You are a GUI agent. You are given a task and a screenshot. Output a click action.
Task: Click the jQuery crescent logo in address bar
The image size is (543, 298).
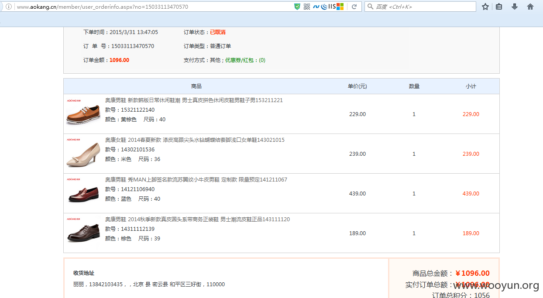(324, 7)
